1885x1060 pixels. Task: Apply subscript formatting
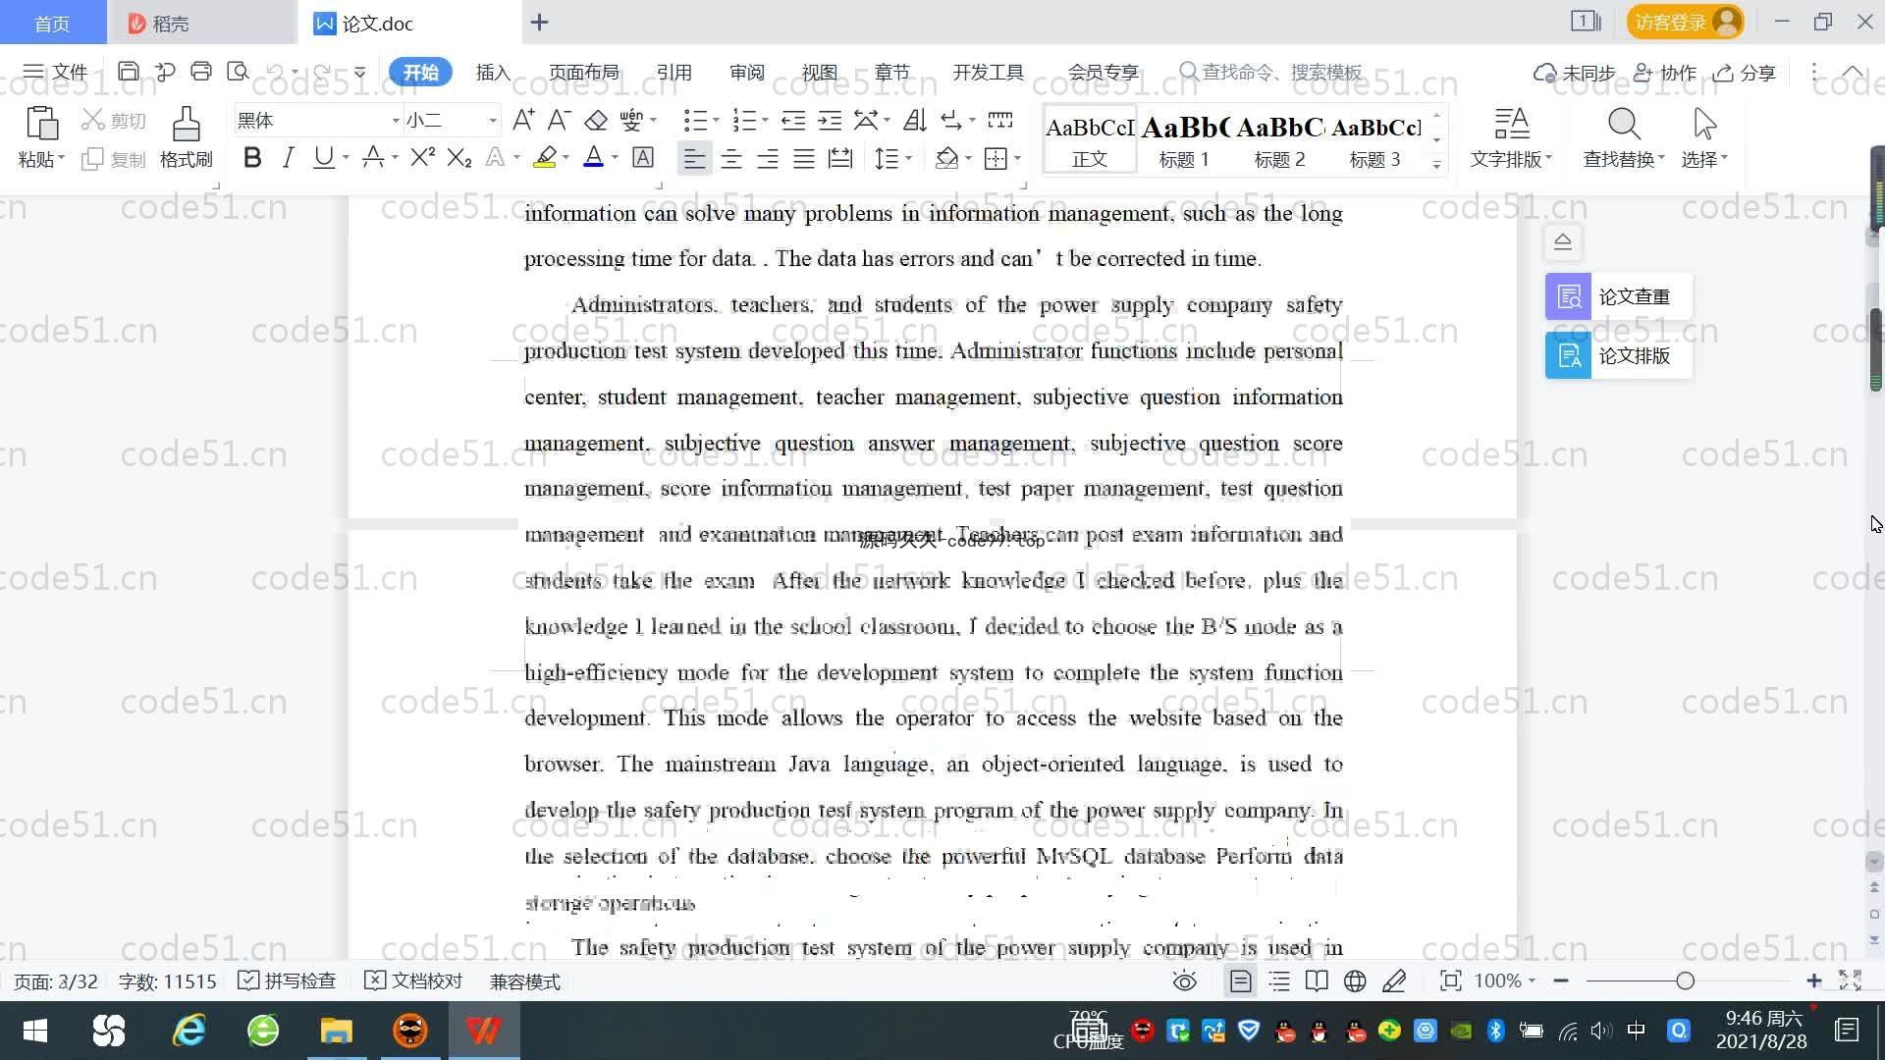coord(459,158)
